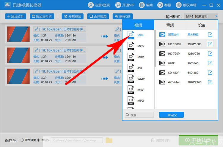Click the 添加文件 button
The width and height of the screenshot is (223, 147).
[x=16, y=17]
